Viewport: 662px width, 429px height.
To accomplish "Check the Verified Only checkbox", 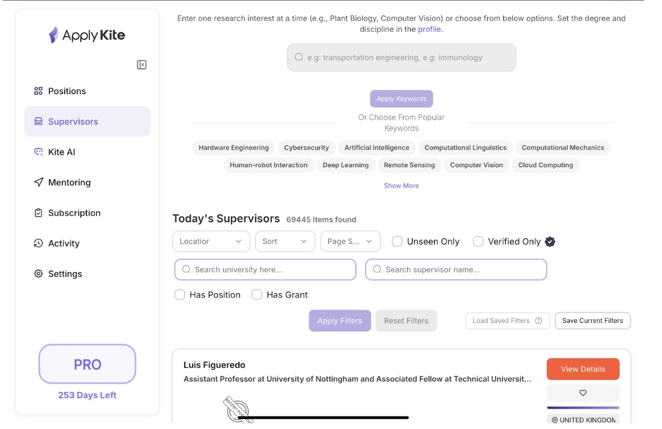I will click(x=478, y=242).
